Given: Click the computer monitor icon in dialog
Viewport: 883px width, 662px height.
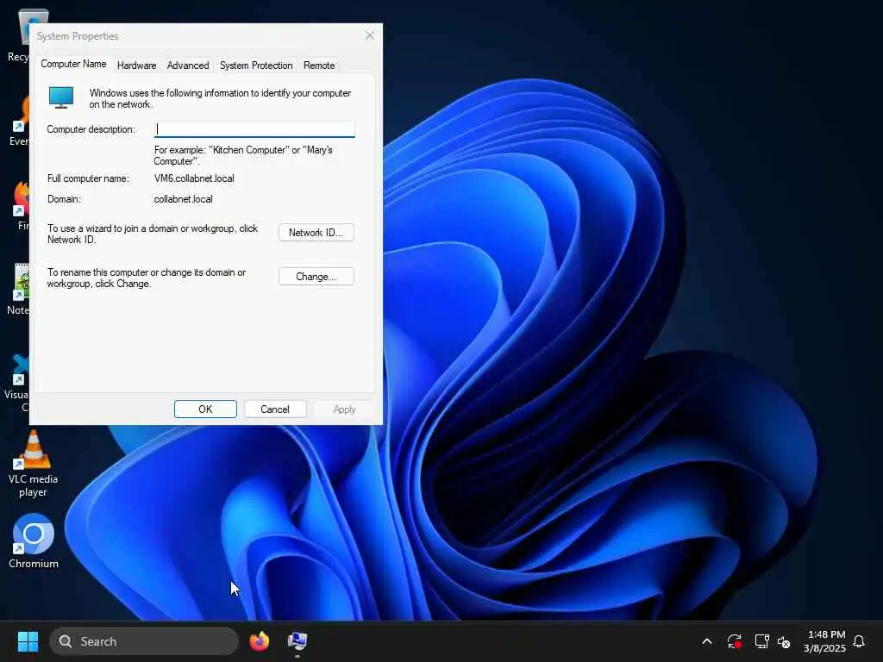Looking at the screenshot, I should point(61,97).
